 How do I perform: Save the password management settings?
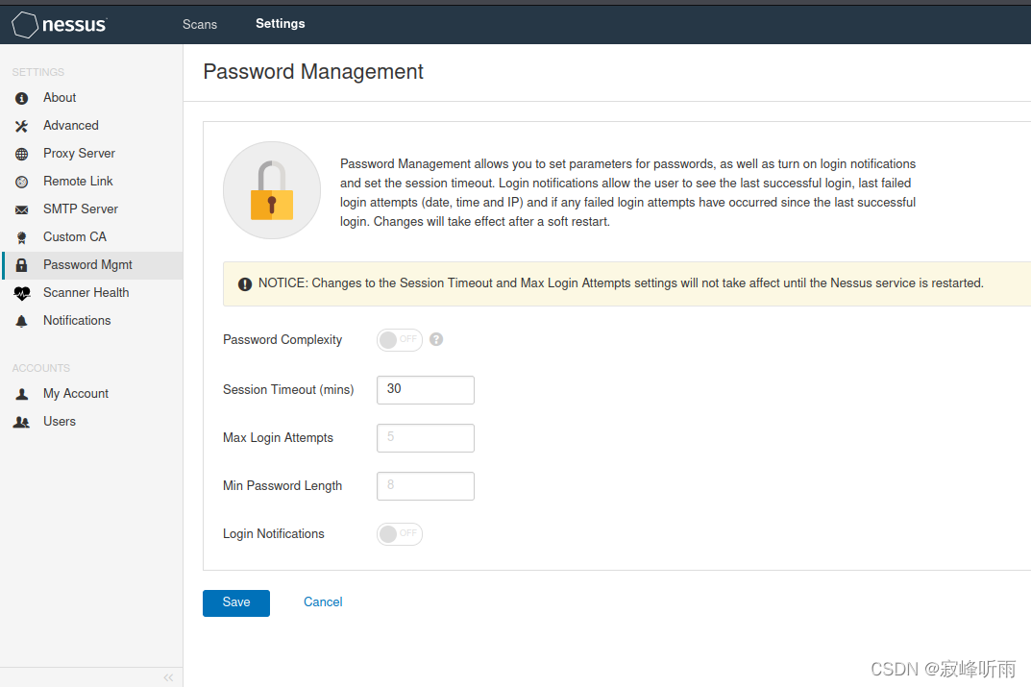click(x=236, y=602)
